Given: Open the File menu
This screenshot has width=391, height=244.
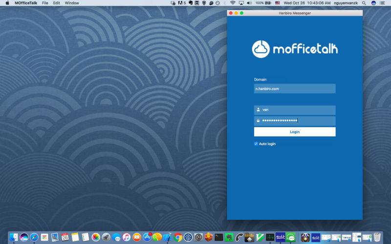Looking at the screenshot, I should coord(45,3).
